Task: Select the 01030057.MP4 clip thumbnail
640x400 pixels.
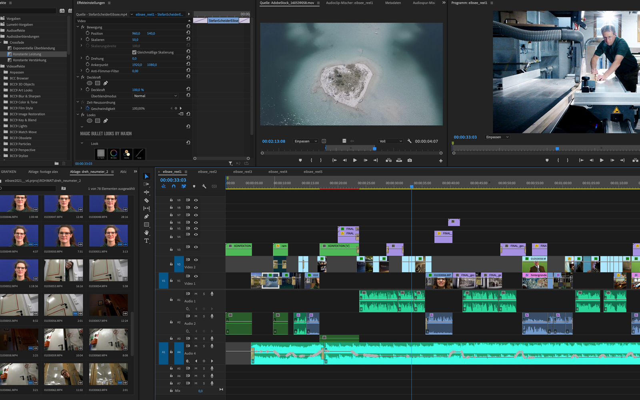Action: pos(108,305)
